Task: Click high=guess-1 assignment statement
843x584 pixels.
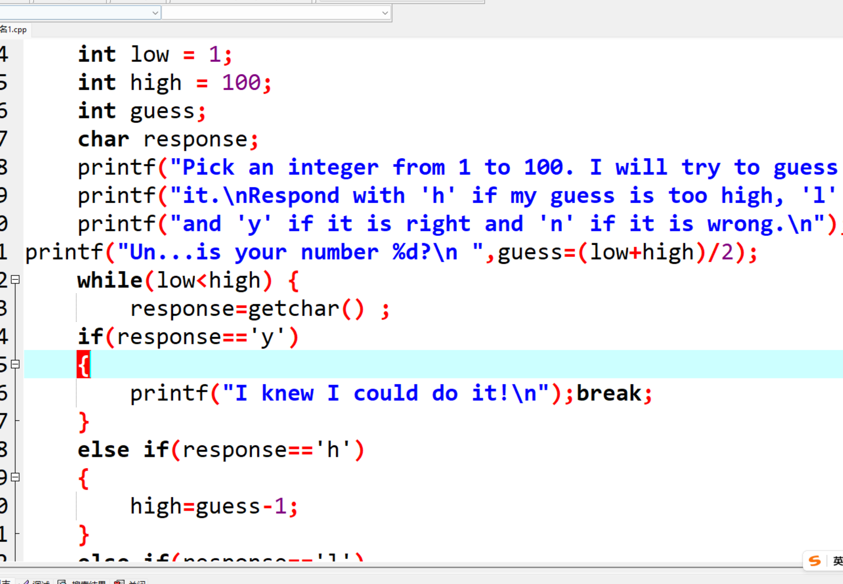Action: point(214,507)
